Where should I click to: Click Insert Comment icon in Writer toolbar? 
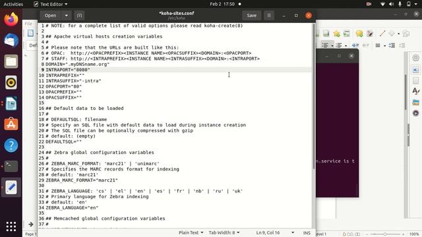(359, 34)
